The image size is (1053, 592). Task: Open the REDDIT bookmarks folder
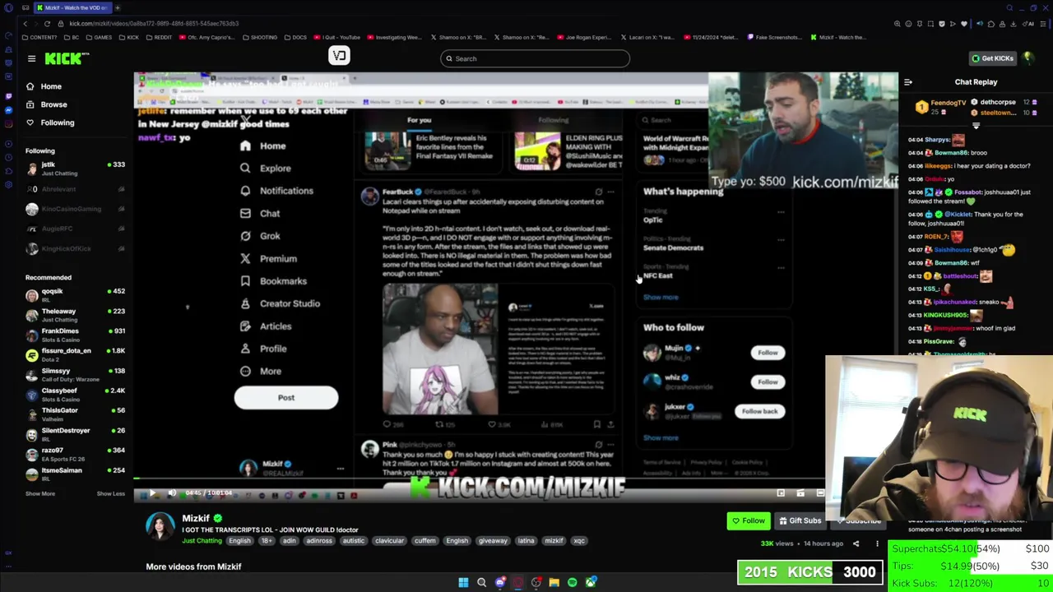[x=159, y=37]
